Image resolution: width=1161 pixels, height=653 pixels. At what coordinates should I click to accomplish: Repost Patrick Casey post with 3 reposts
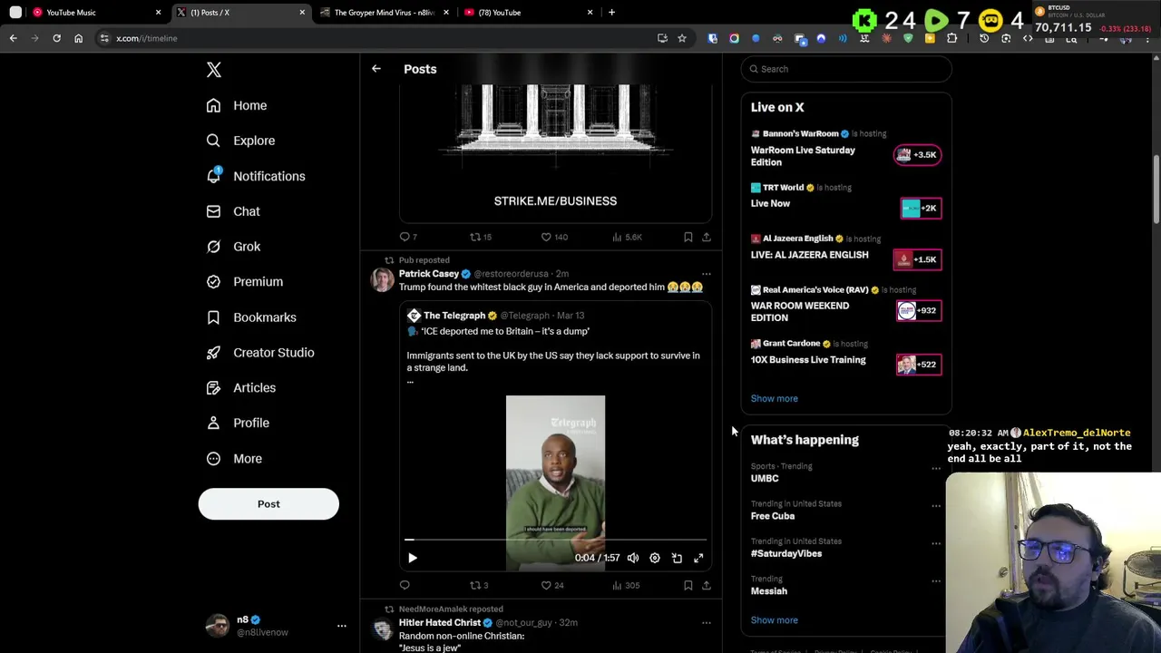tap(479, 585)
